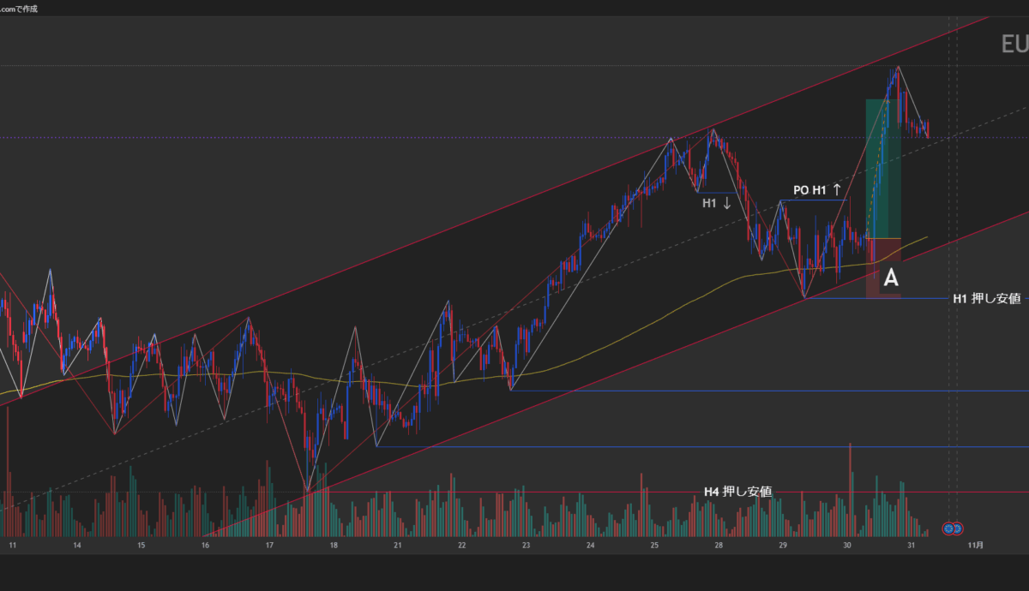Screen dimensions: 1029x591
Task: Select the red stop-loss zone of long position
Action: pyautogui.click(x=882, y=267)
